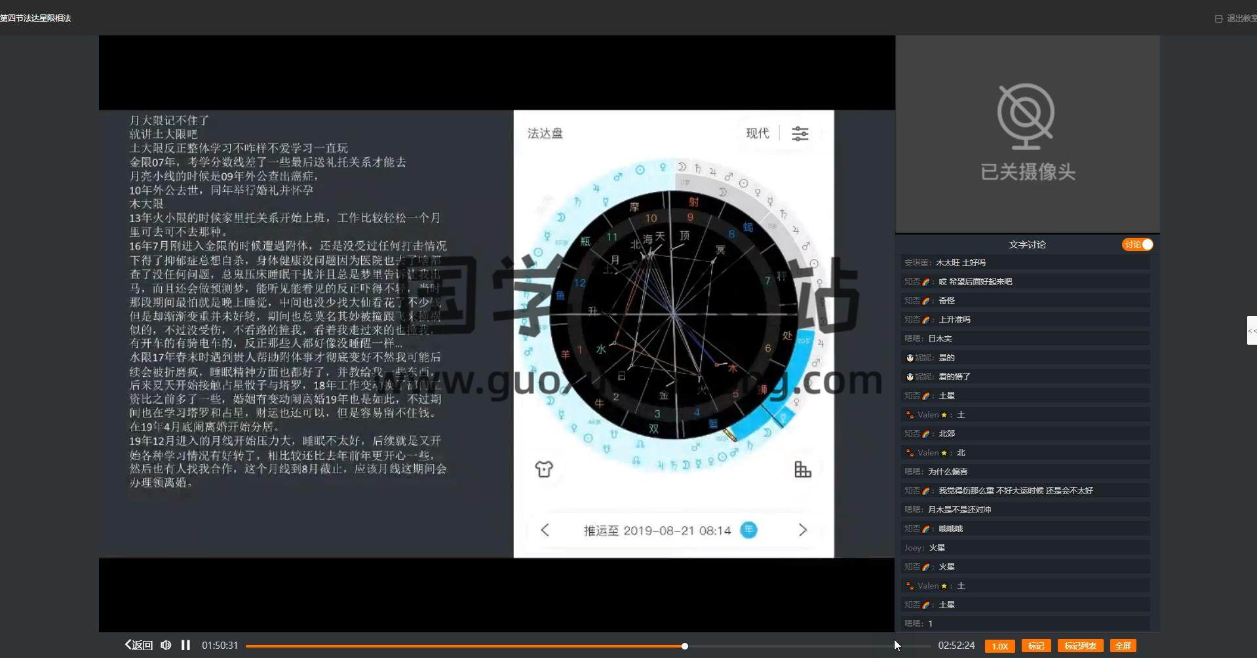Viewport: 1257px width, 658px height.
Task: Click chat message 奇怪
Action: pyautogui.click(x=947, y=301)
